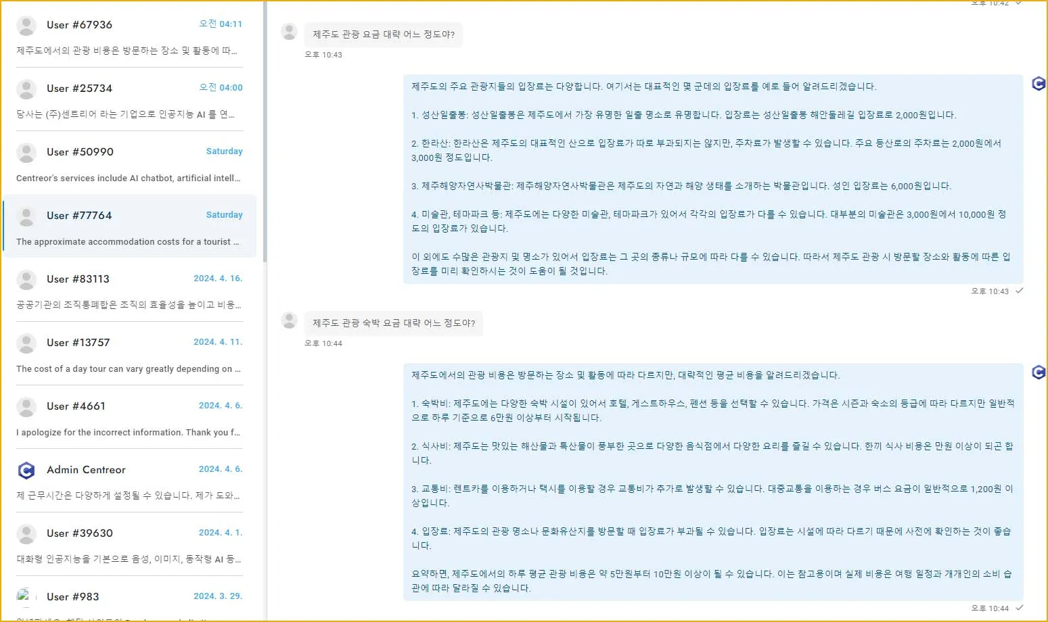Click the 오전 04:11 timestamp
Image resolution: width=1048 pixels, height=622 pixels.
pyautogui.click(x=221, y=24)
